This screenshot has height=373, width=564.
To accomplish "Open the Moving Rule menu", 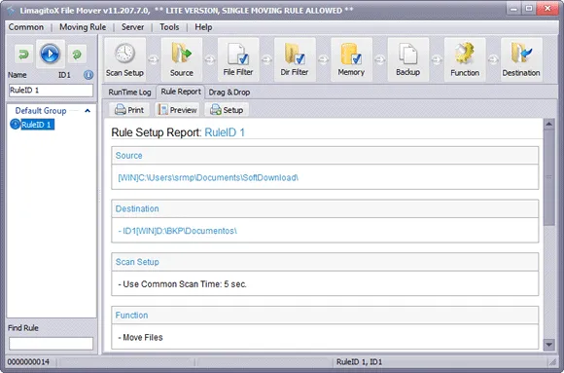I will 83,27.
